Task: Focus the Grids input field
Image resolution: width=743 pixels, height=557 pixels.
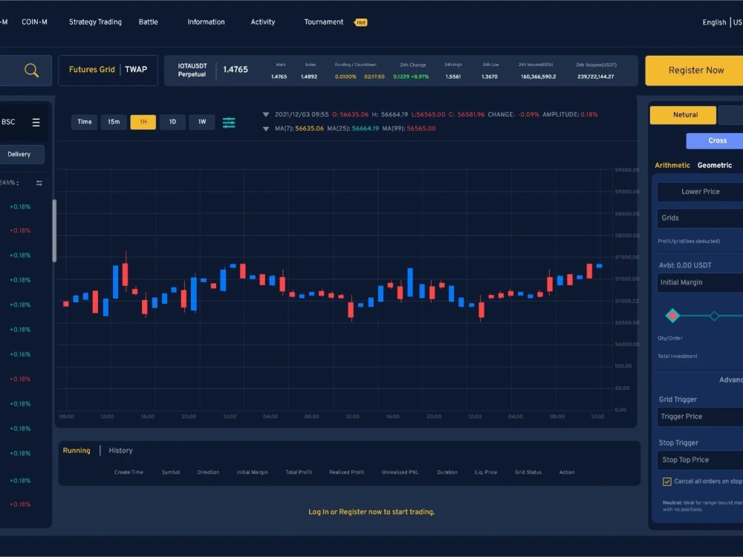Action: click(700, 218)
